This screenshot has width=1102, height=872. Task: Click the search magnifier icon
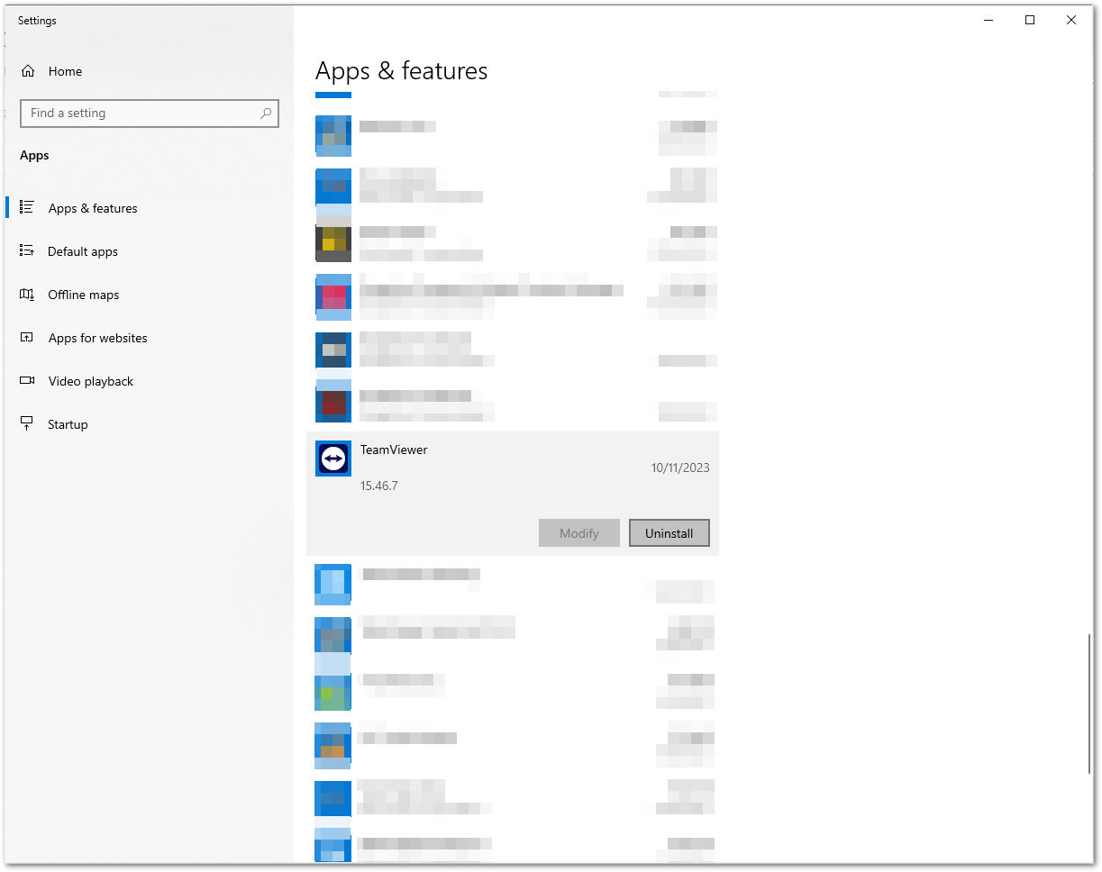click(x=266, y=114)
